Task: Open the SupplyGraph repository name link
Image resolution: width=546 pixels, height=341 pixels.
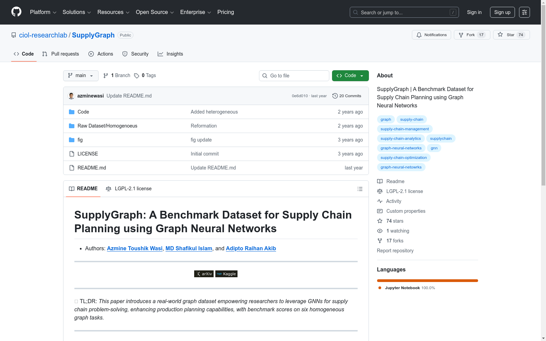Action: 93,35
